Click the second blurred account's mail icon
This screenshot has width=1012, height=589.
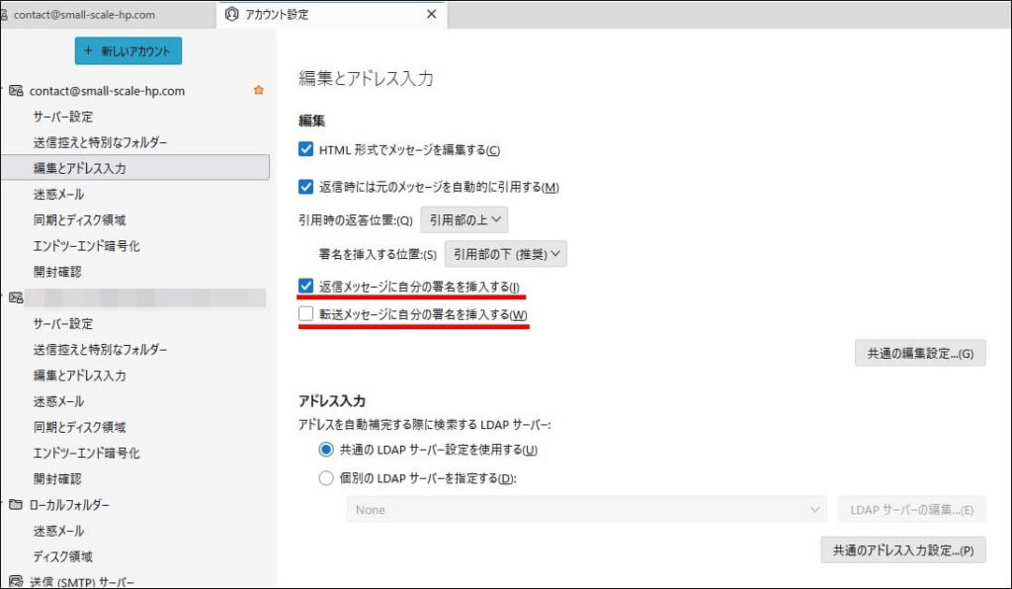pyautogui.click(x=16, y=297)
